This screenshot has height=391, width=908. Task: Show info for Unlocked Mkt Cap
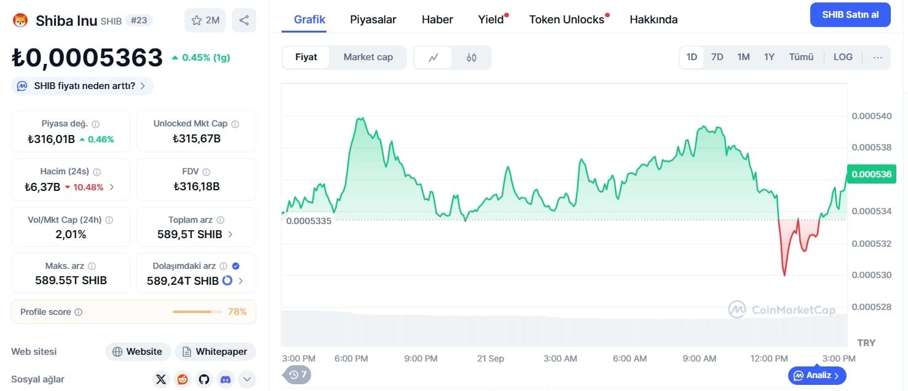235,124
